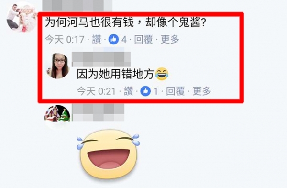Click the reply text 因为她用错地方
Screen dimensions: 287x188
(115, 74)
